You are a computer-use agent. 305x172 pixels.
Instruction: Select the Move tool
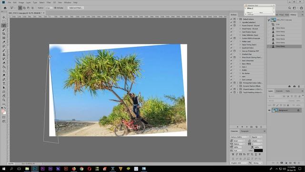tap(4, 17)
